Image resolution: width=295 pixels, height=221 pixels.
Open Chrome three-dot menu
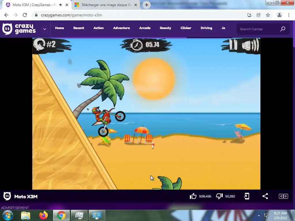(289, 15)
